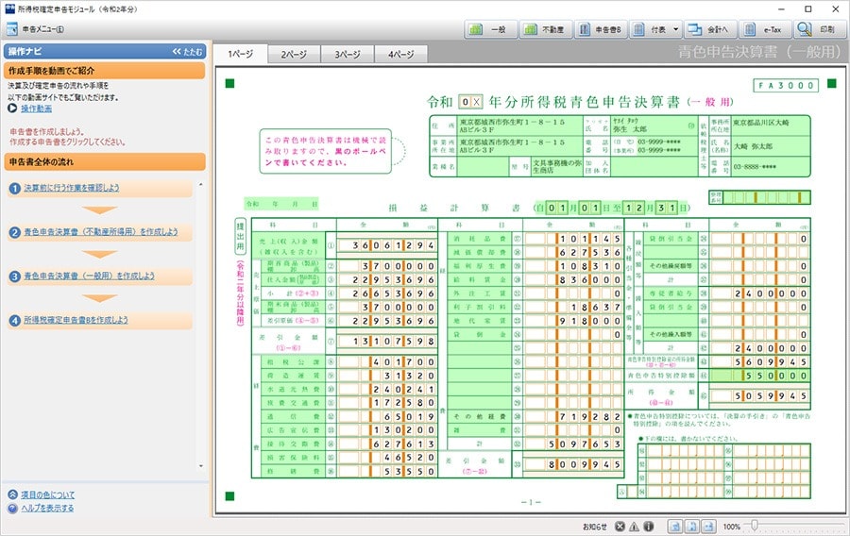Open step 3 青色申告決算書(一般用)を作成しよう

pyautogui.click(x=90, y=276)
